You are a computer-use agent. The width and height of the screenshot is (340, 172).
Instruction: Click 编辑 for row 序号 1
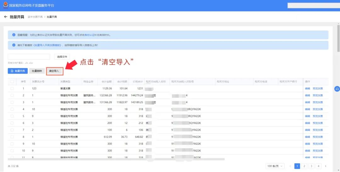point(308,88)
